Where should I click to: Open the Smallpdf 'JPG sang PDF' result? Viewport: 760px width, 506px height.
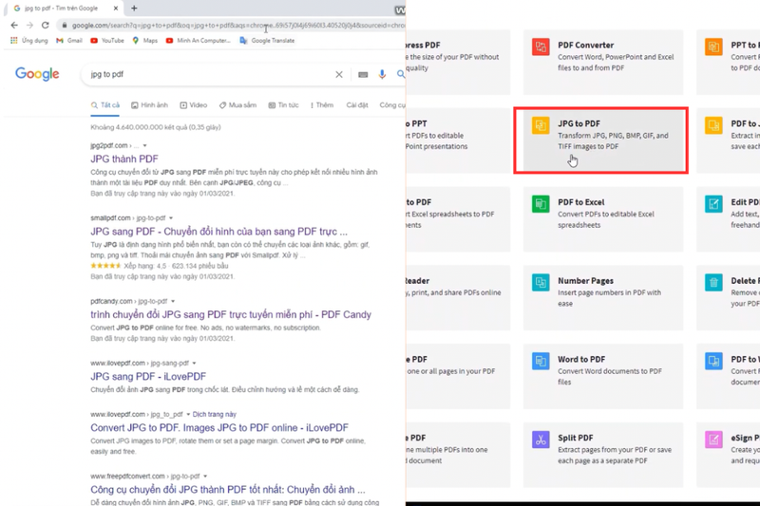[218, 232]
